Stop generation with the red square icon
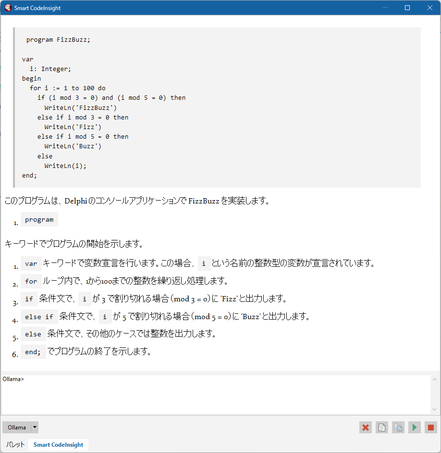Viewport: 441px width, 453px height. coord(431,427)
